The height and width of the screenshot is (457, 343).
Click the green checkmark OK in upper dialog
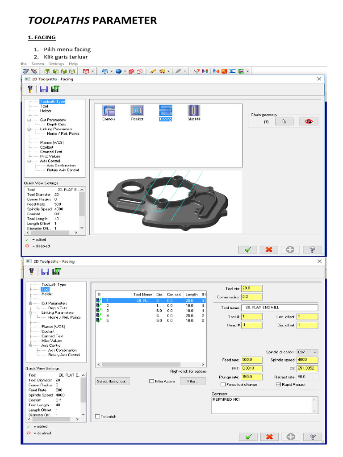pos(247,250)
